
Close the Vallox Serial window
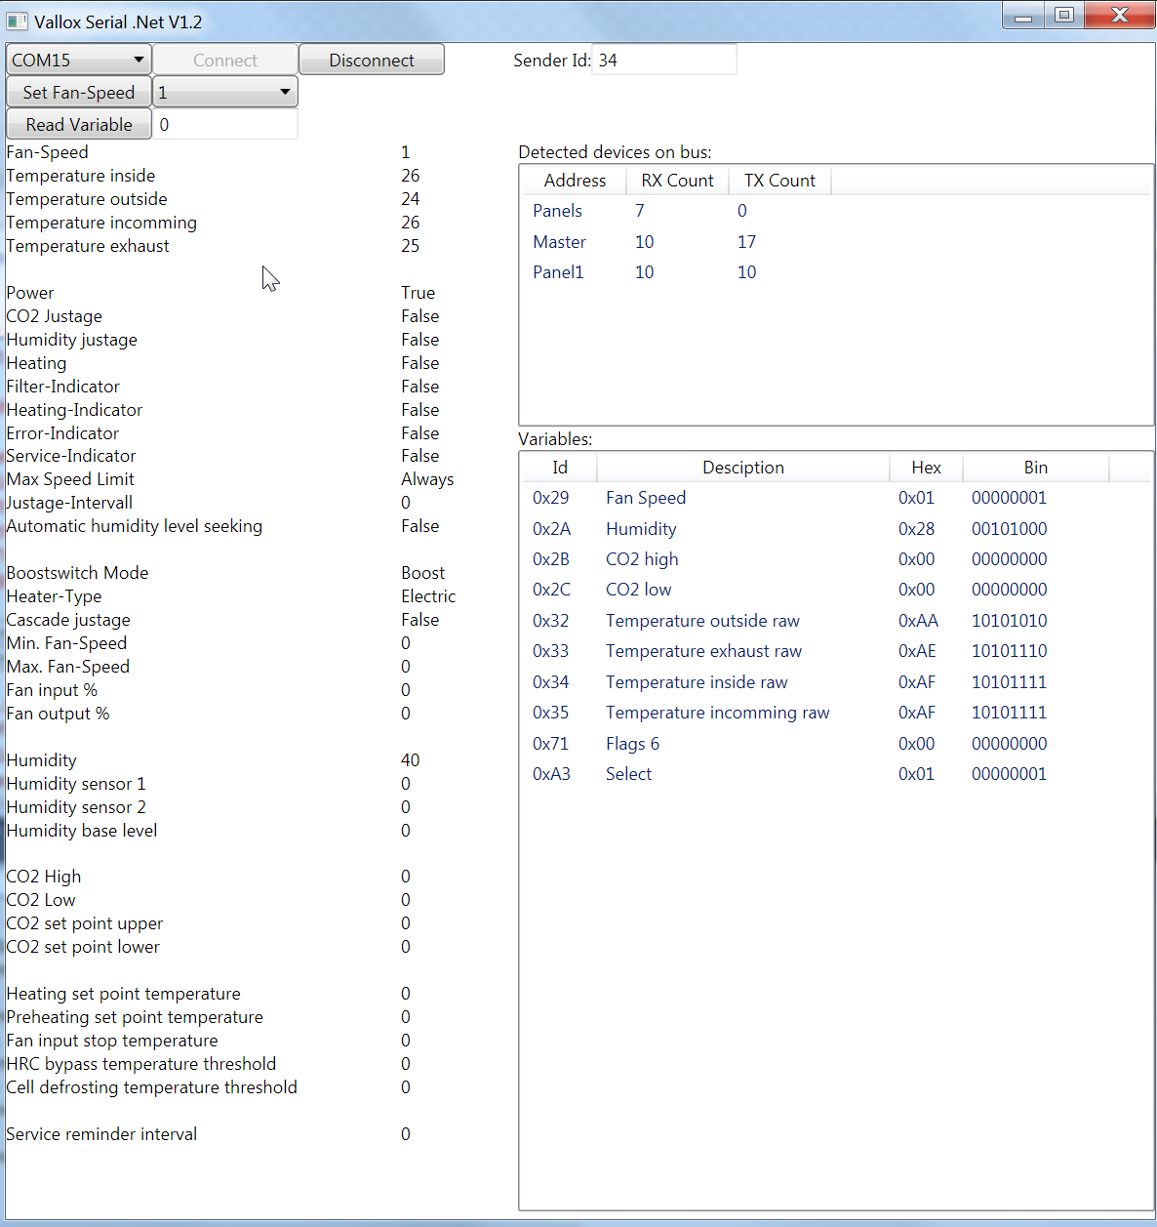tap(1120, 16)
